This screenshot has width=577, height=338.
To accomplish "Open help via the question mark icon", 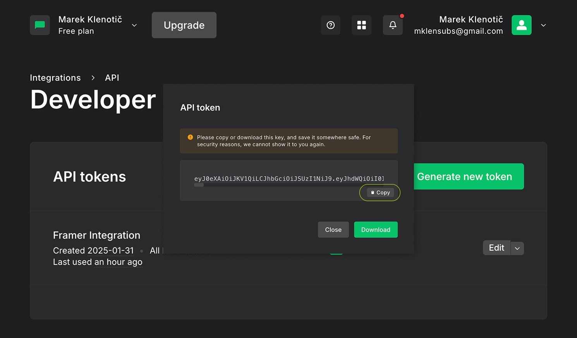I will click(330, 25).
